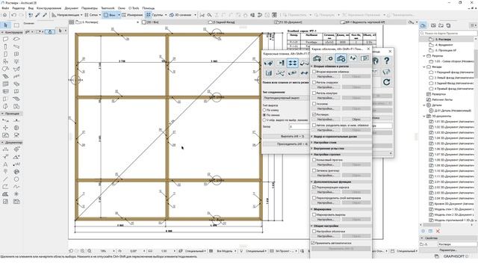Select the Marquee tool next to the Arrow
The image size is (478, 269).
coord(16,25)
